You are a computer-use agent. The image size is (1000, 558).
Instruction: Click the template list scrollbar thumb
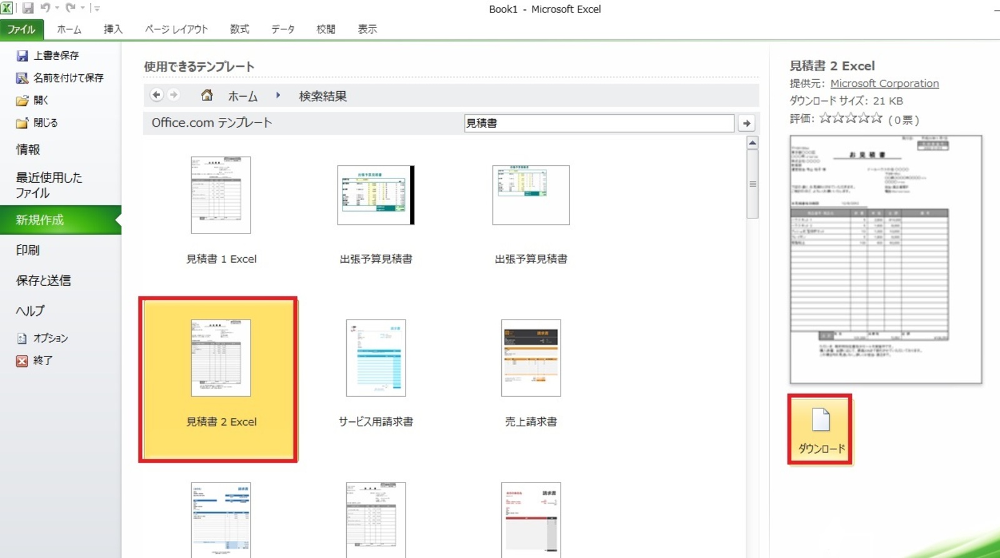[752, 184]
